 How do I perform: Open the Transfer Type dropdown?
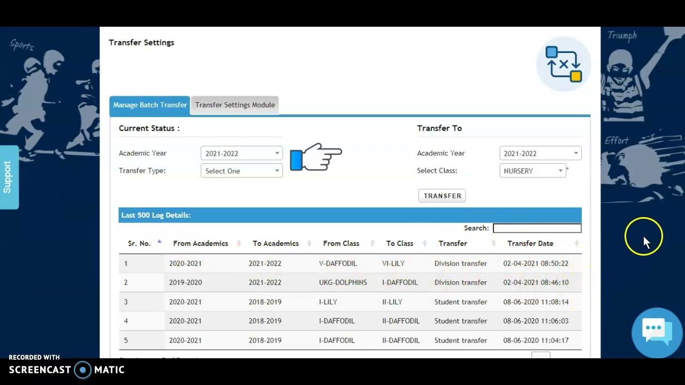pyautogui.click(x=242, y=171)
